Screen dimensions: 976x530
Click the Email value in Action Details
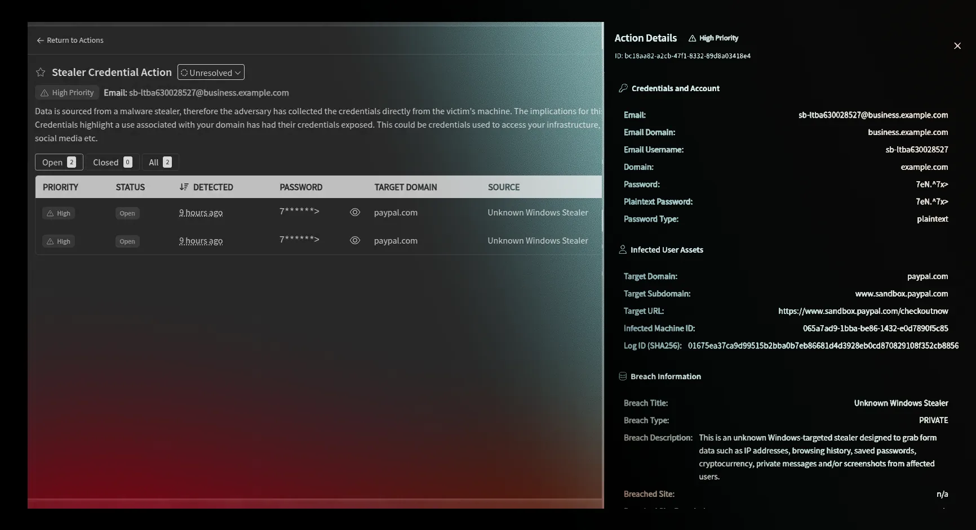coord(873,115)
